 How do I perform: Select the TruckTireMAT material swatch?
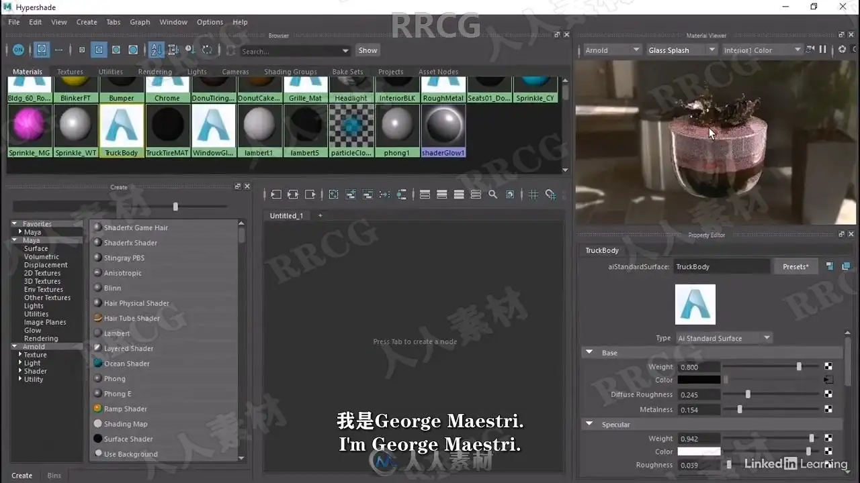167,131
